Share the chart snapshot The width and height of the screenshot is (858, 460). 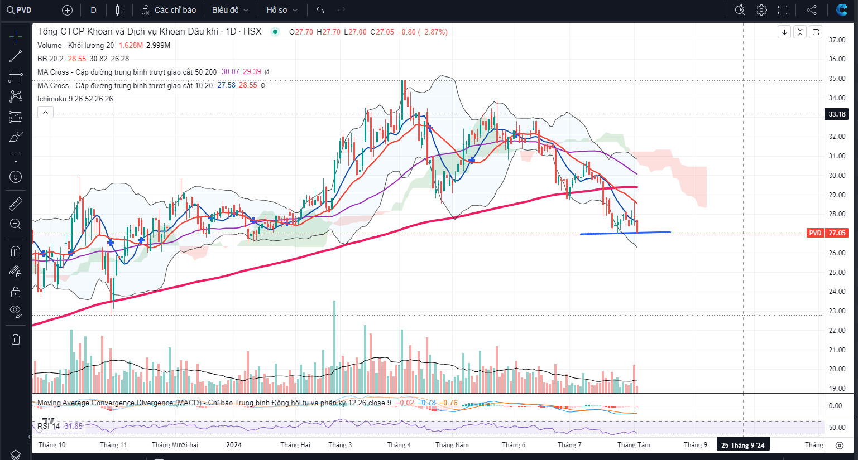(x=812, y=10)
